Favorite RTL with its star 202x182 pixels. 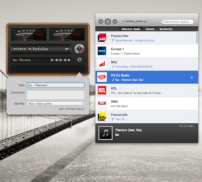click(x=191, y=91)
